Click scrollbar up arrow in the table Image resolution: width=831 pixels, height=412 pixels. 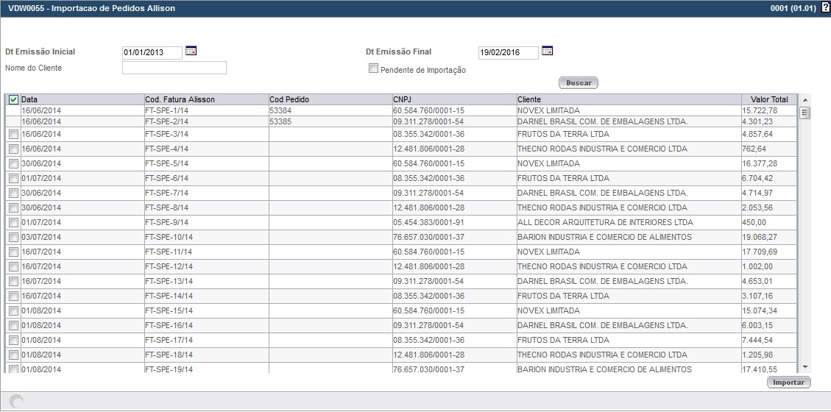(x=805, y=99)
